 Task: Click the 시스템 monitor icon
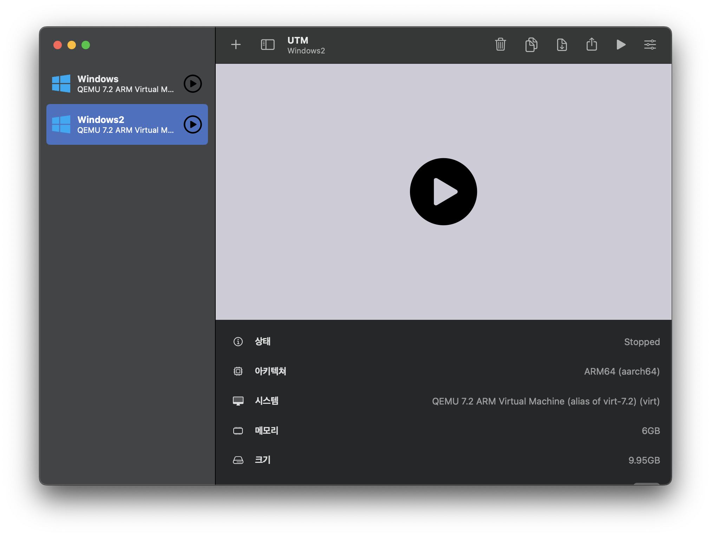point(238,401)
